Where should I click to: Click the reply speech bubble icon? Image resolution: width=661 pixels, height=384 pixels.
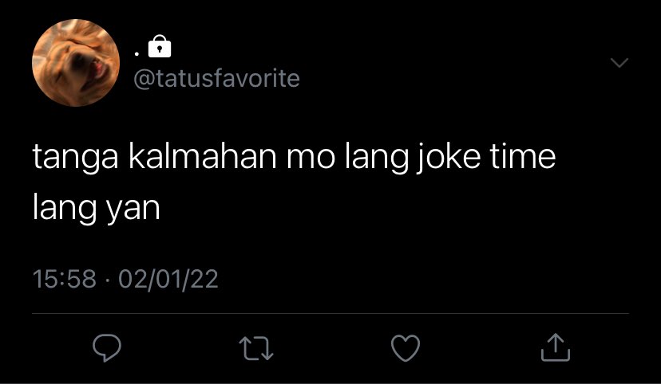coord(107,348)
